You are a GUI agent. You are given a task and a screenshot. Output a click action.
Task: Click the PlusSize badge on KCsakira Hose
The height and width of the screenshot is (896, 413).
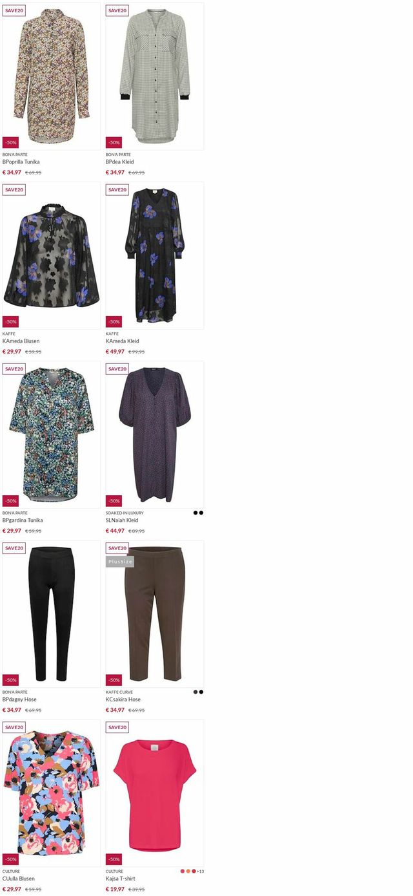(120, 562)
